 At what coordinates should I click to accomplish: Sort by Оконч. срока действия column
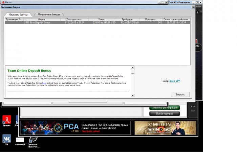coord(176,19)
